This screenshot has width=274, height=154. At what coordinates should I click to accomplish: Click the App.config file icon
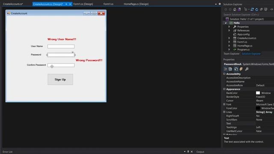coord(235,34)
